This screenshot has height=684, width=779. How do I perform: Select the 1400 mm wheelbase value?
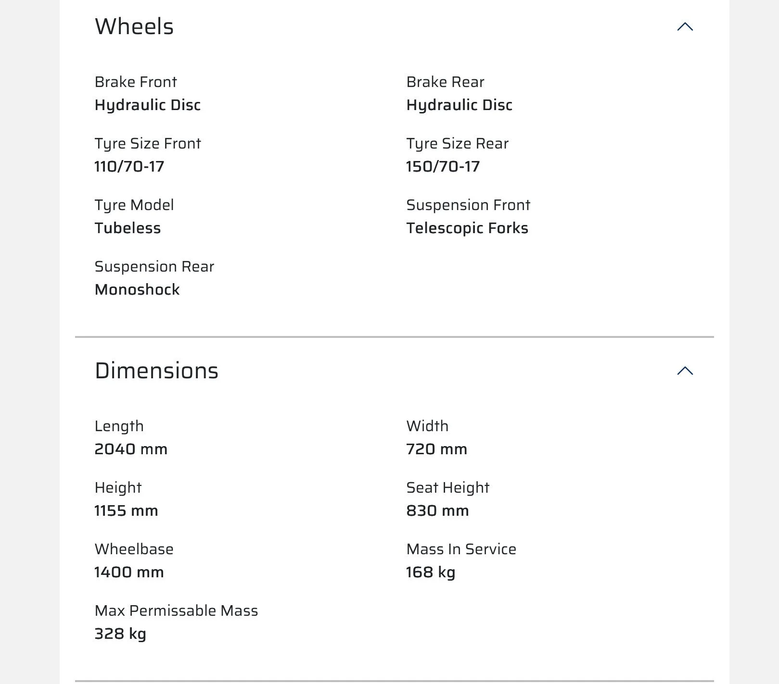129,572
